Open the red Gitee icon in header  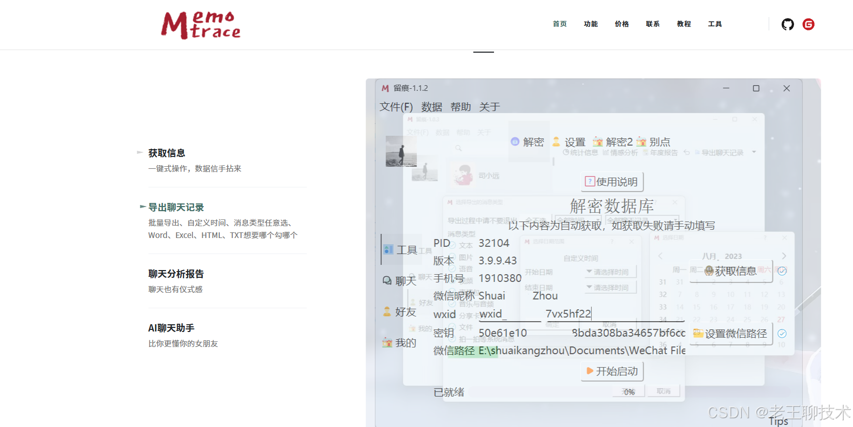coord(809,24)
